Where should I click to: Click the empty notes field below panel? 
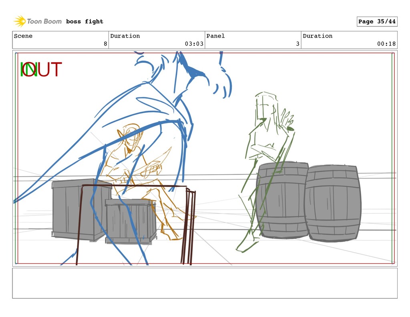(x=205, y=283)
